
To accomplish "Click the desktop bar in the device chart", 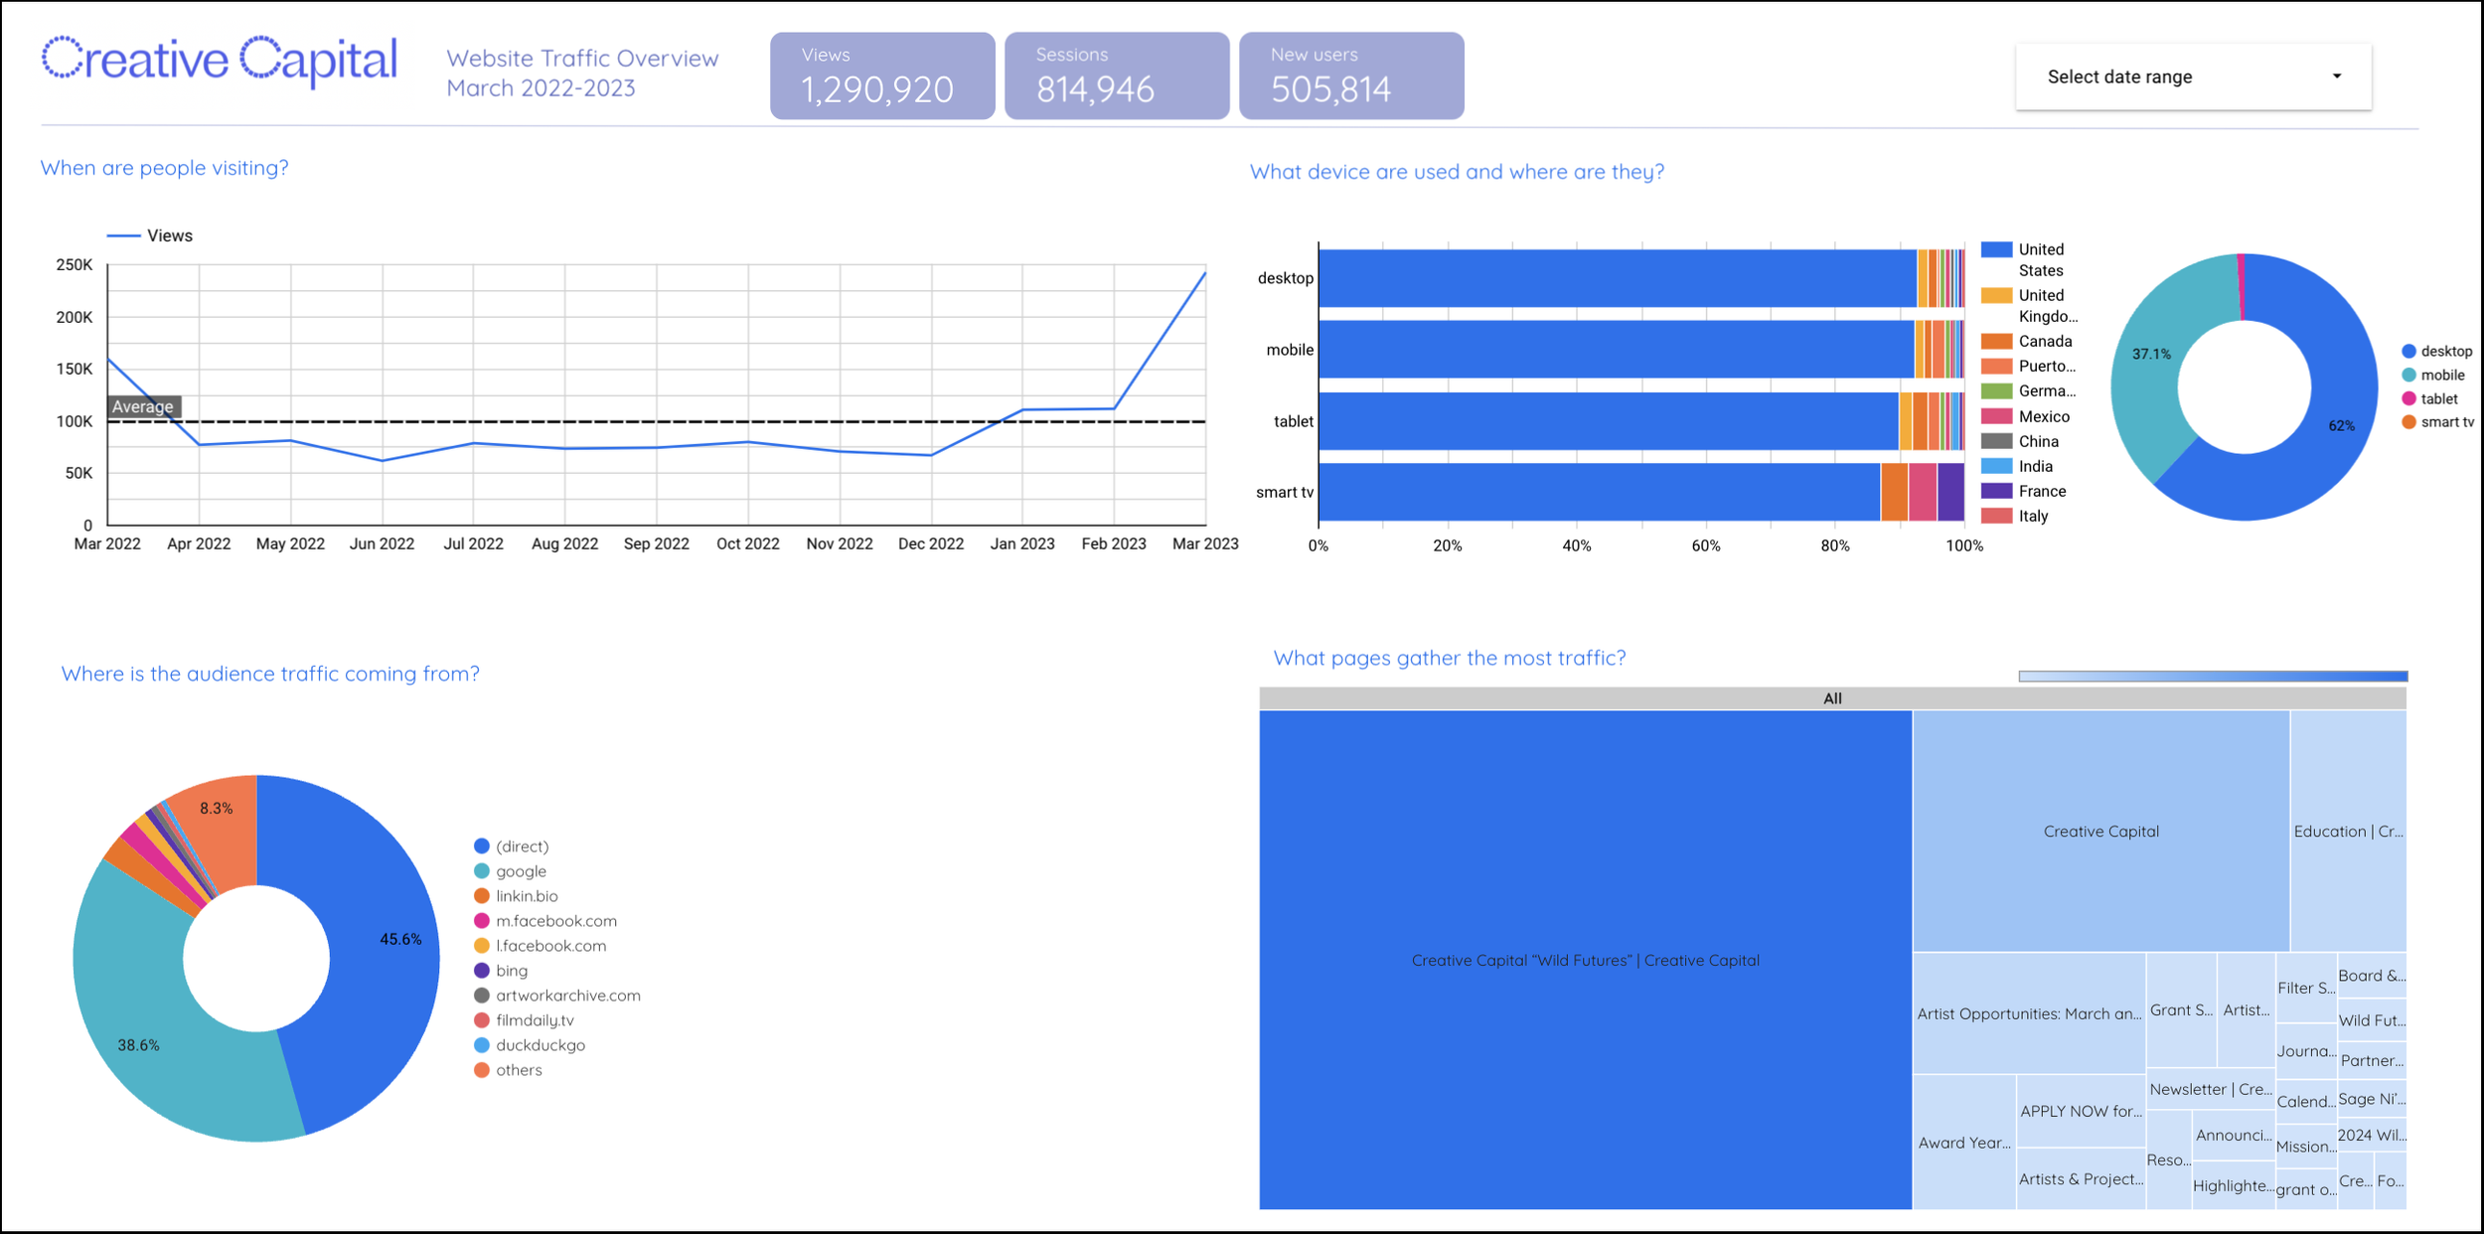I will [1616, 278].
